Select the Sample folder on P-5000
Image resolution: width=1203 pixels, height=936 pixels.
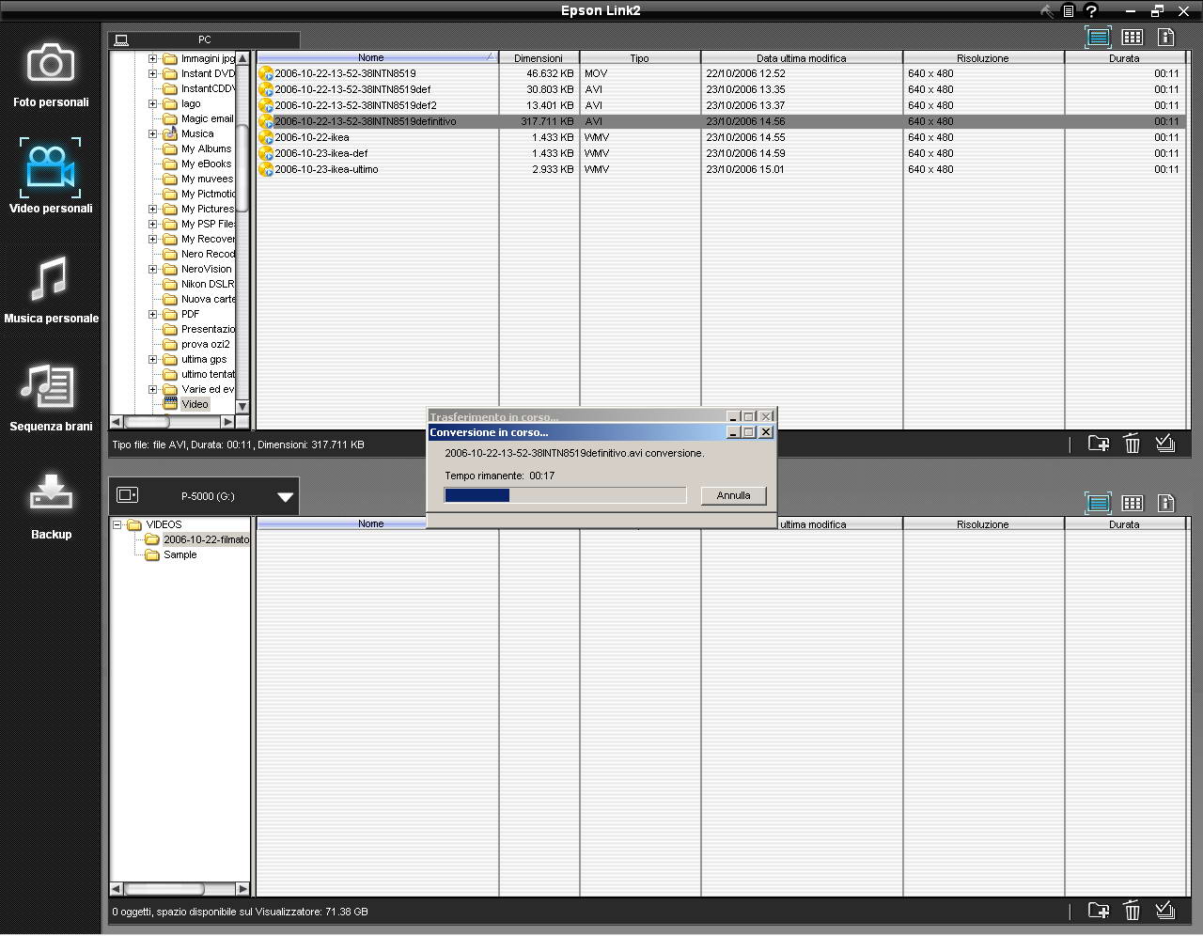[x=180, y=554]
